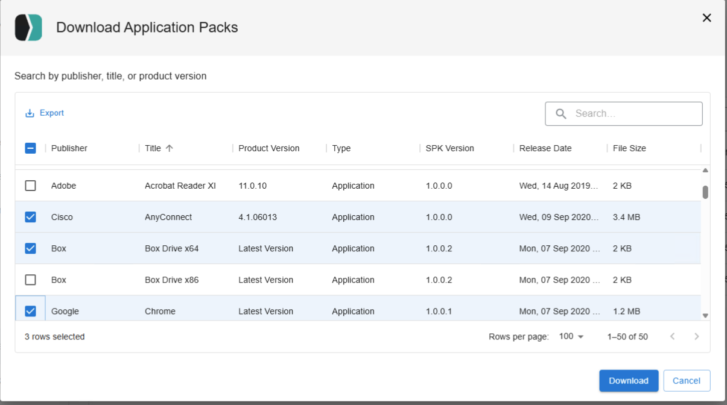Uncheck the Cisco AnyConnect row
The width and height of the screenshot is (727, 405).
(30, 217)
